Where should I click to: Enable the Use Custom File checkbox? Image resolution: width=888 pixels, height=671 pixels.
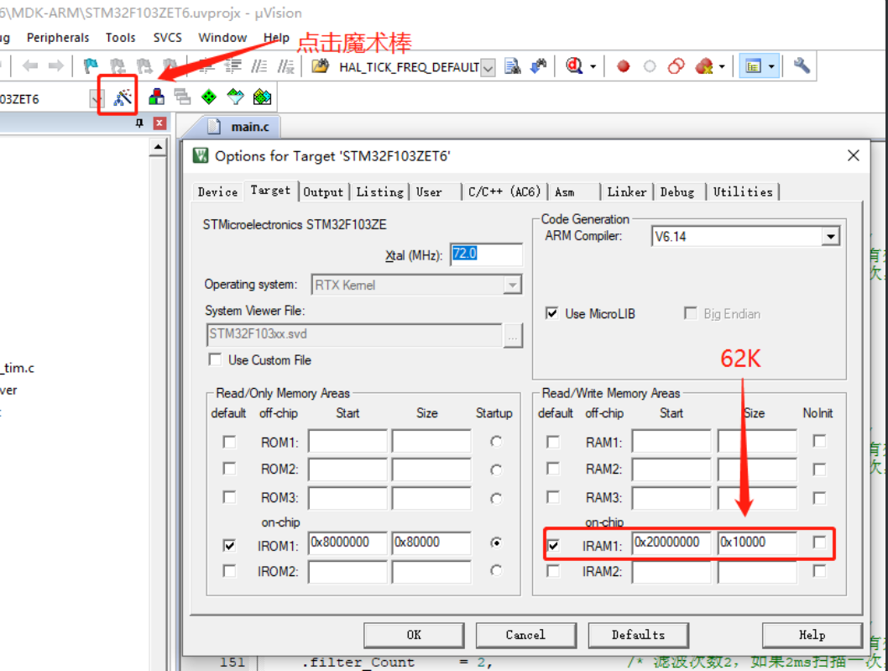(x=215, y=359)
